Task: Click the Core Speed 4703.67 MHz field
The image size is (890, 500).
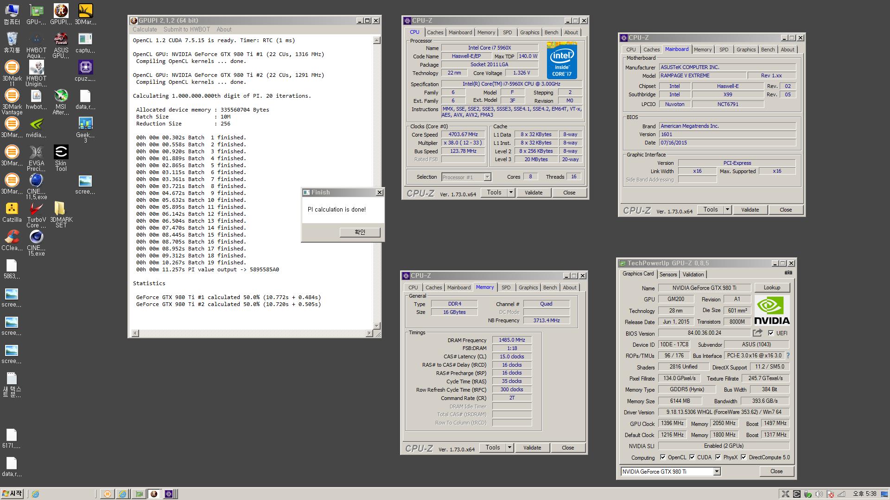Action: click(463, 134)
